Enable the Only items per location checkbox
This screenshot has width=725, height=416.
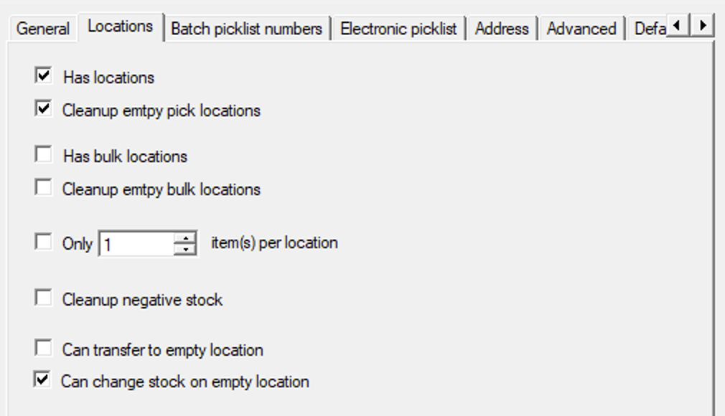tap(44, 242)
